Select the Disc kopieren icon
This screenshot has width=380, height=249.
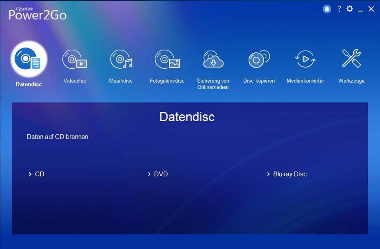(259, 59)
